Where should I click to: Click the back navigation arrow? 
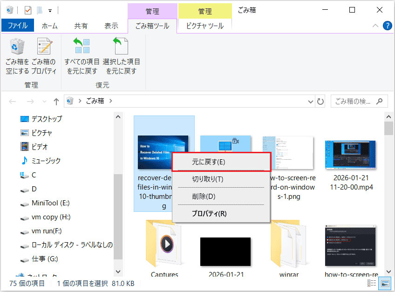12,101
